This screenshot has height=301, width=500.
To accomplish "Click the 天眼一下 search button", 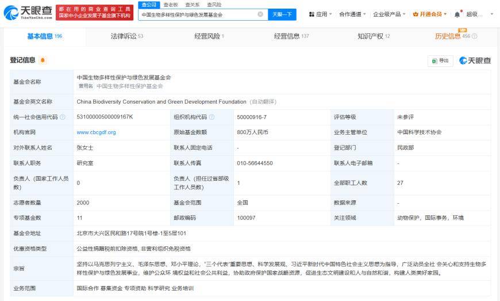I will 282,14.
